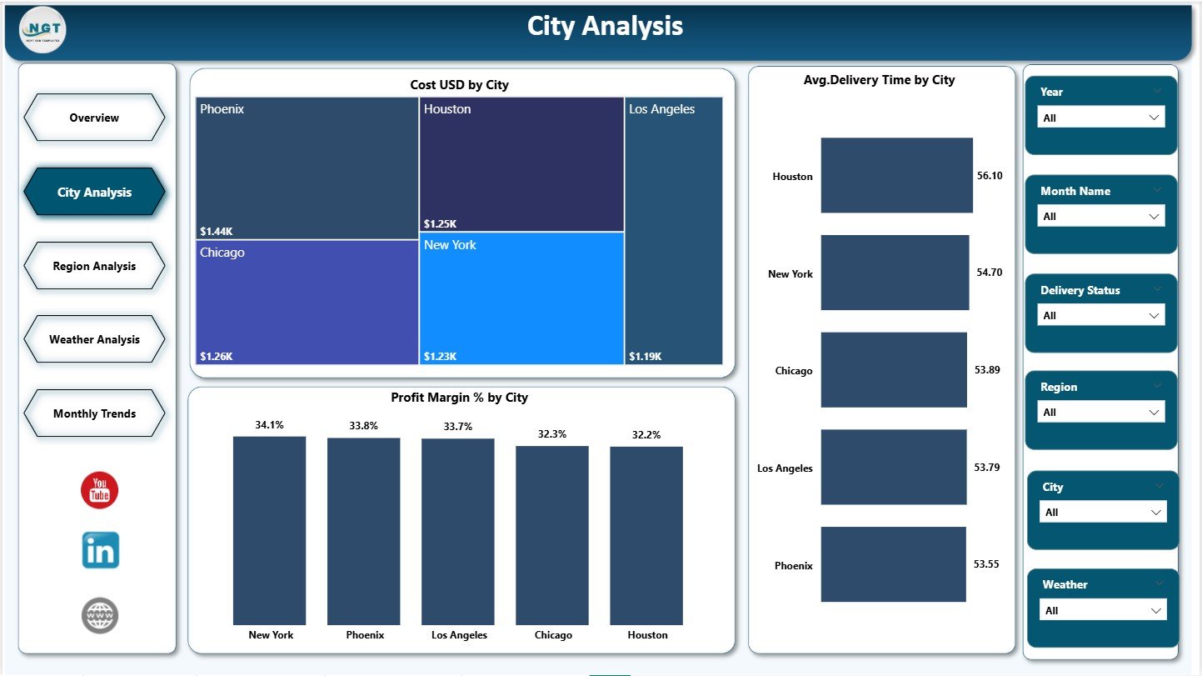
Task: Open the YouTube channel icon
Action: click(x=99, y=489)
